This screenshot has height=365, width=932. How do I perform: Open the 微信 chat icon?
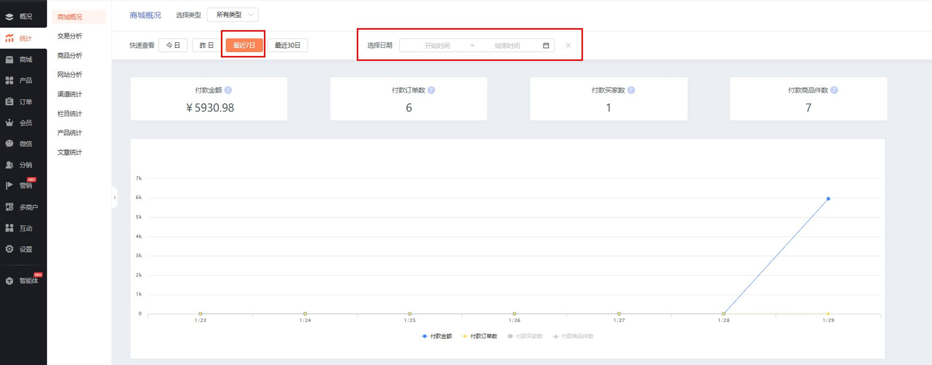[x=9, y=144]
